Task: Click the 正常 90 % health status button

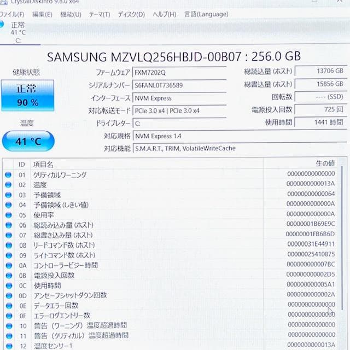Action: (x=28, y=95)
